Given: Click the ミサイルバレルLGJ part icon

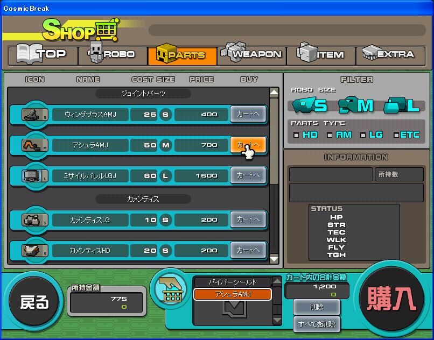Looking at the screenshot, I should pyautogui.click(x=35, y=176).
